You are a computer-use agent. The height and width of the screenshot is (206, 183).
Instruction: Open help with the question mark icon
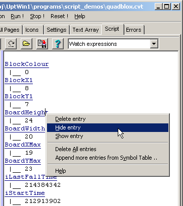click(x=58, y=44)
